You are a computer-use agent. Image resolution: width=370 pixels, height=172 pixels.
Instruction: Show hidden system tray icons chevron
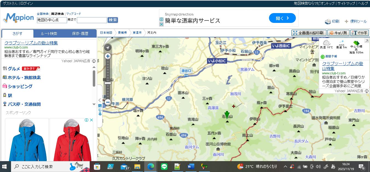pyautogui.click(x=285, y=167)
